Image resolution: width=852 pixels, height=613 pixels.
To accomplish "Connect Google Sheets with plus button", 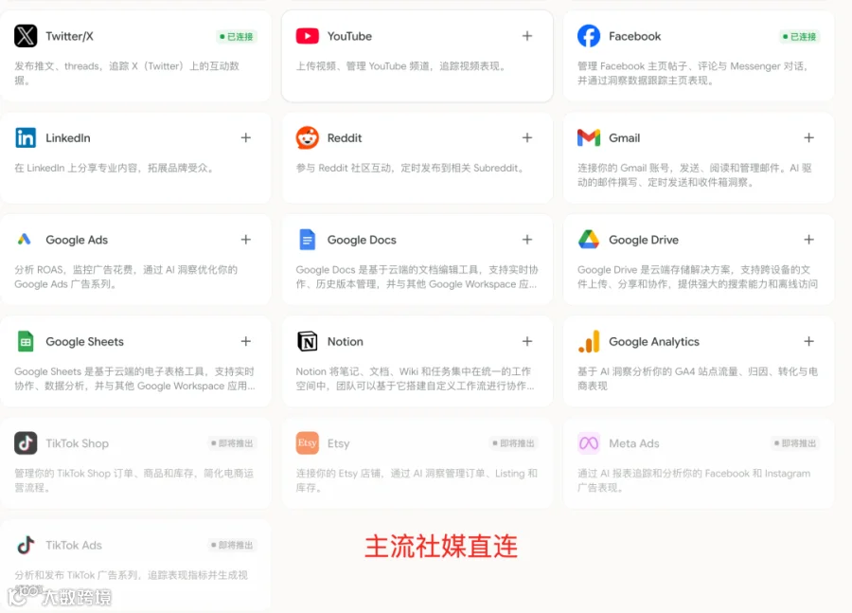I will (245, 341).
